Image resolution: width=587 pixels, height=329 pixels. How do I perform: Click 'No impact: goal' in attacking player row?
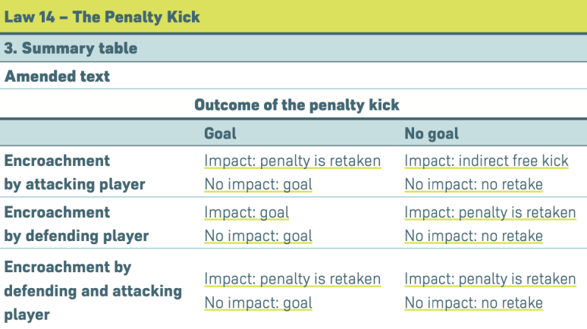[x=258, y=184]
